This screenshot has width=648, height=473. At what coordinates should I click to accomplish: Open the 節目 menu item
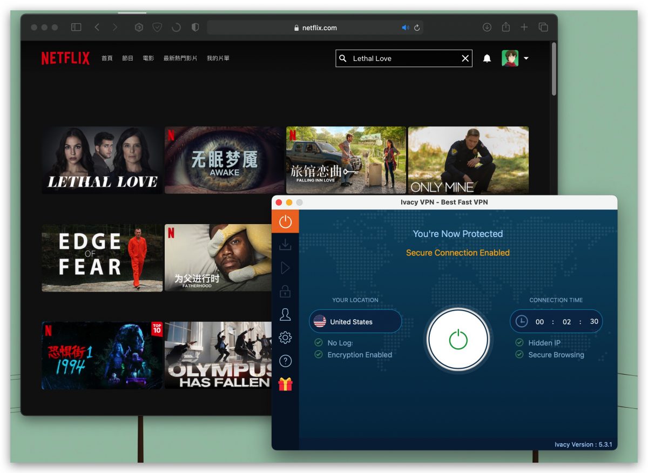127,58
